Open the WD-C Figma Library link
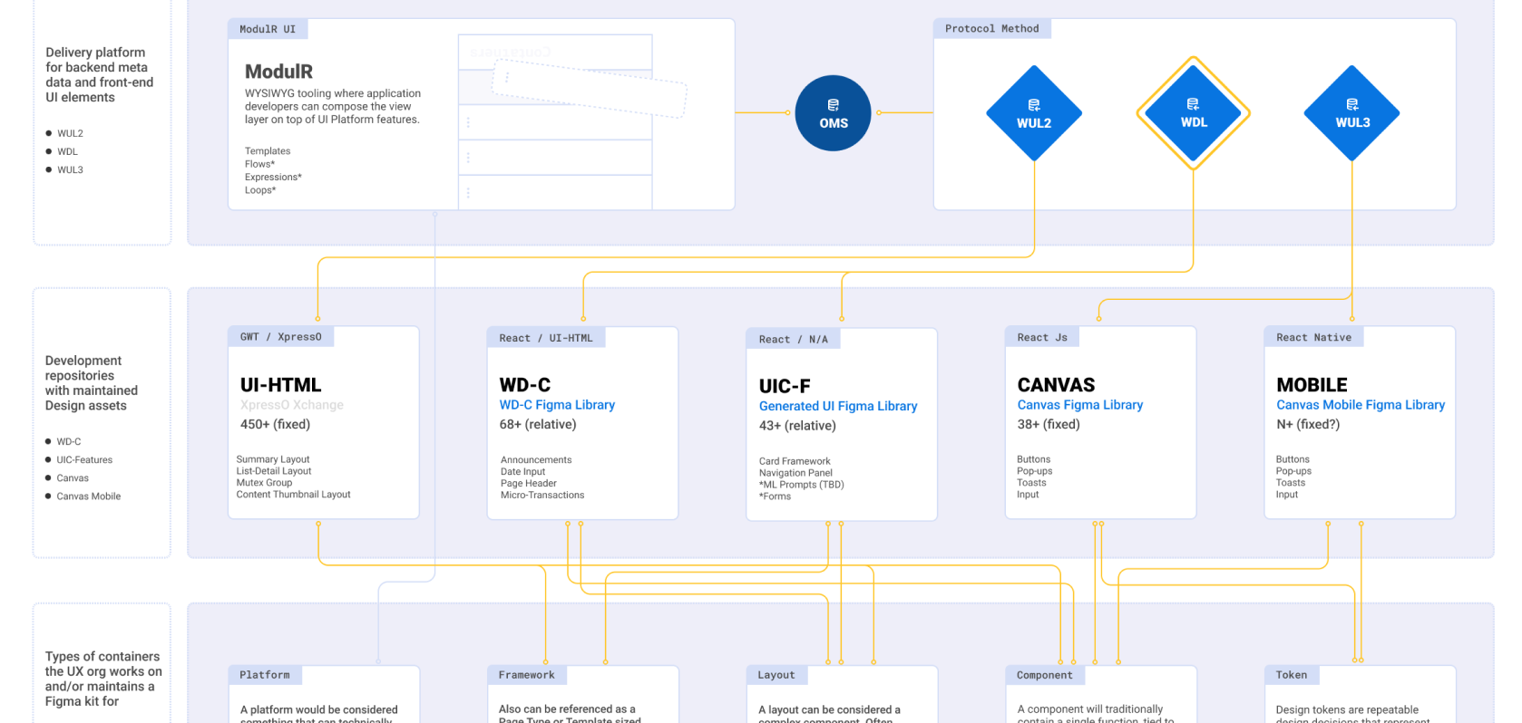 [557, 405]
